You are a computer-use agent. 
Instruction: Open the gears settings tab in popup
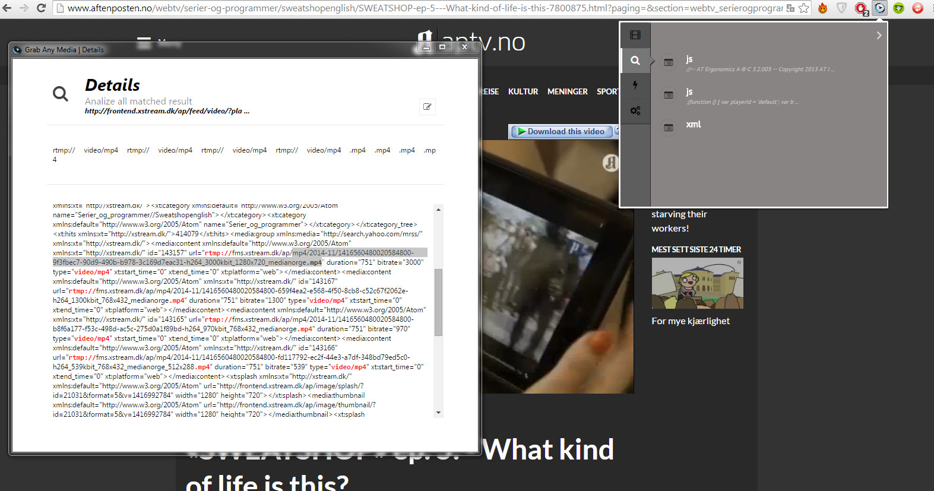point(635,110)
